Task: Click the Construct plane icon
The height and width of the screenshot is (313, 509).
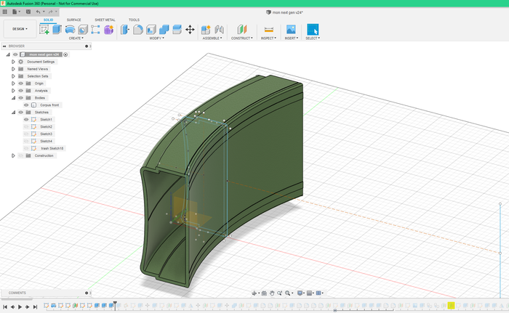Action: 241,30
